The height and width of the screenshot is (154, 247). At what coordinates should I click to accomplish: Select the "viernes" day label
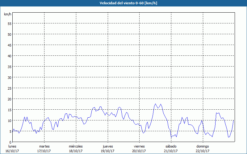click(x=139, y=146)
